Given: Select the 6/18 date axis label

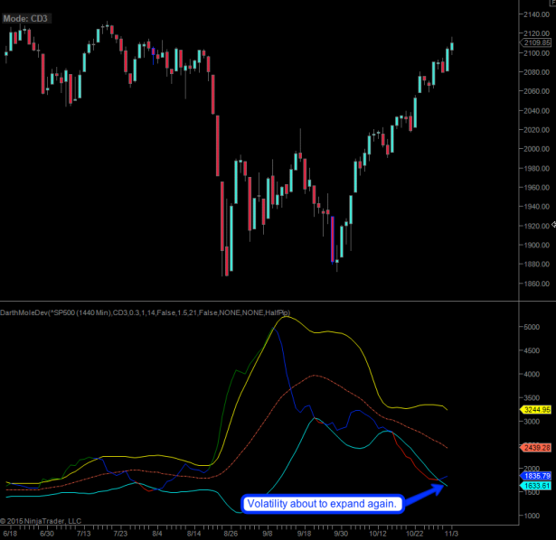Looking at the screenshot, I should point(11,534).
